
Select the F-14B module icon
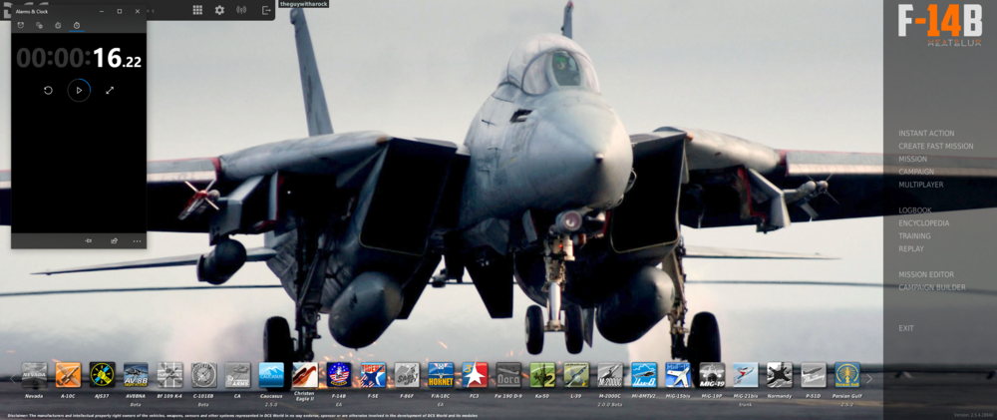point(340,375)
